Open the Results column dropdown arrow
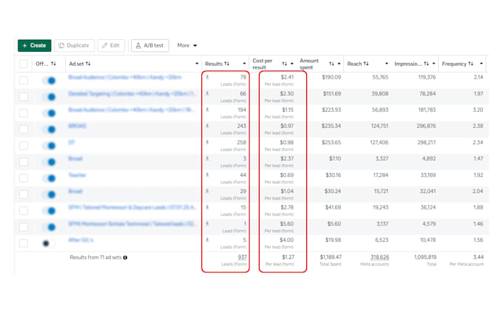Viewport: 503px width, 313px height. tap(244, 64)
